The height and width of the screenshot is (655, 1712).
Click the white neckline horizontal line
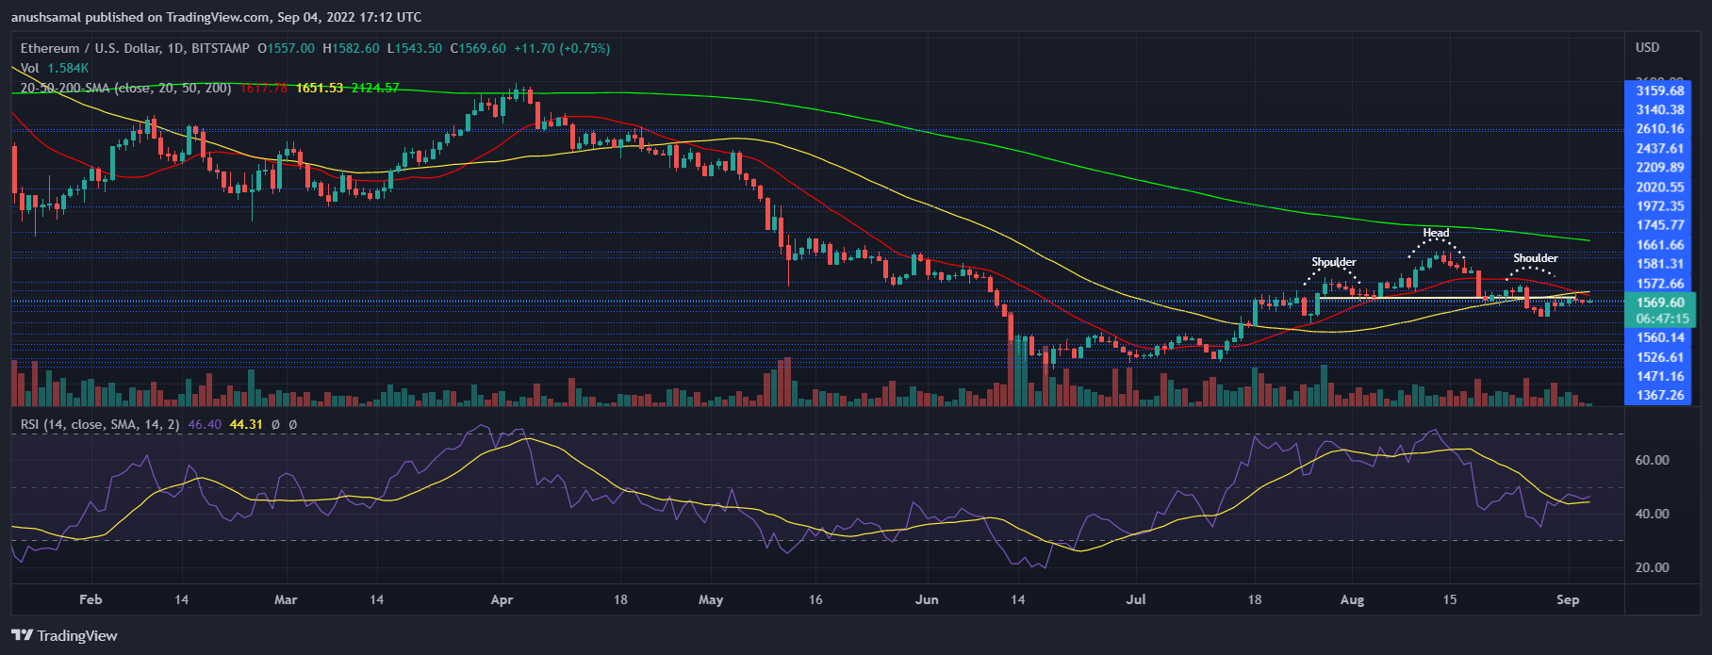1447,299
